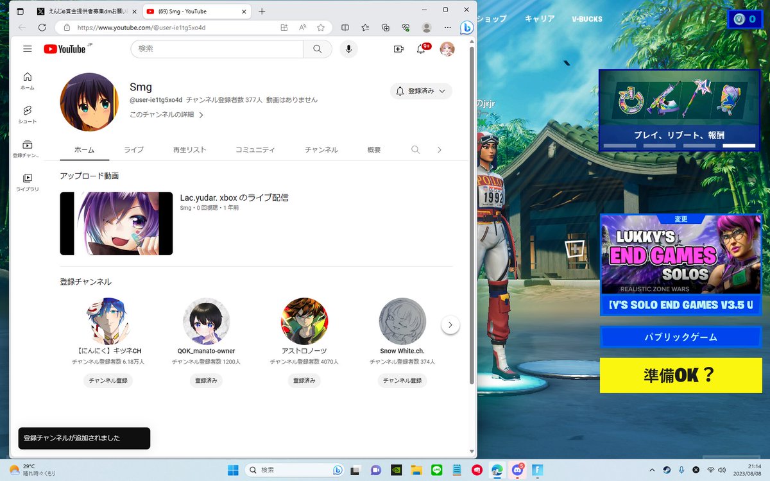Open Edge favorites list icon
Image resolution: width=770 pixels, height=481 pixels.
pyautogui.click(x=365, y=28)
